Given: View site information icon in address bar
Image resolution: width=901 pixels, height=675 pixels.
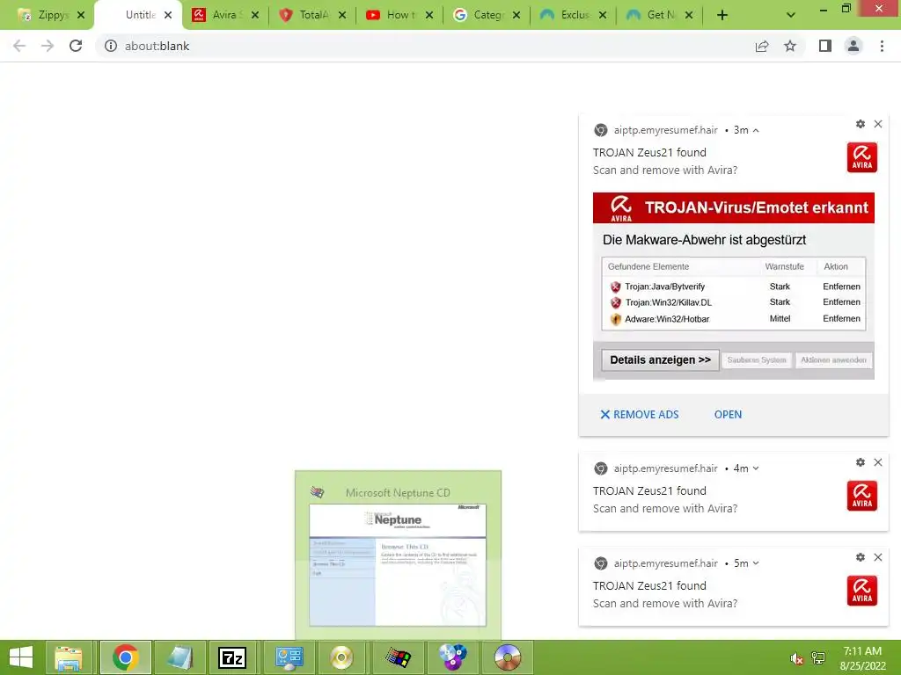Looking at the screenshot, I should pos(111,46).
